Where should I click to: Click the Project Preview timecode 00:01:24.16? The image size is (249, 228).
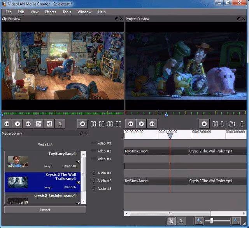[x=228, y=124]
